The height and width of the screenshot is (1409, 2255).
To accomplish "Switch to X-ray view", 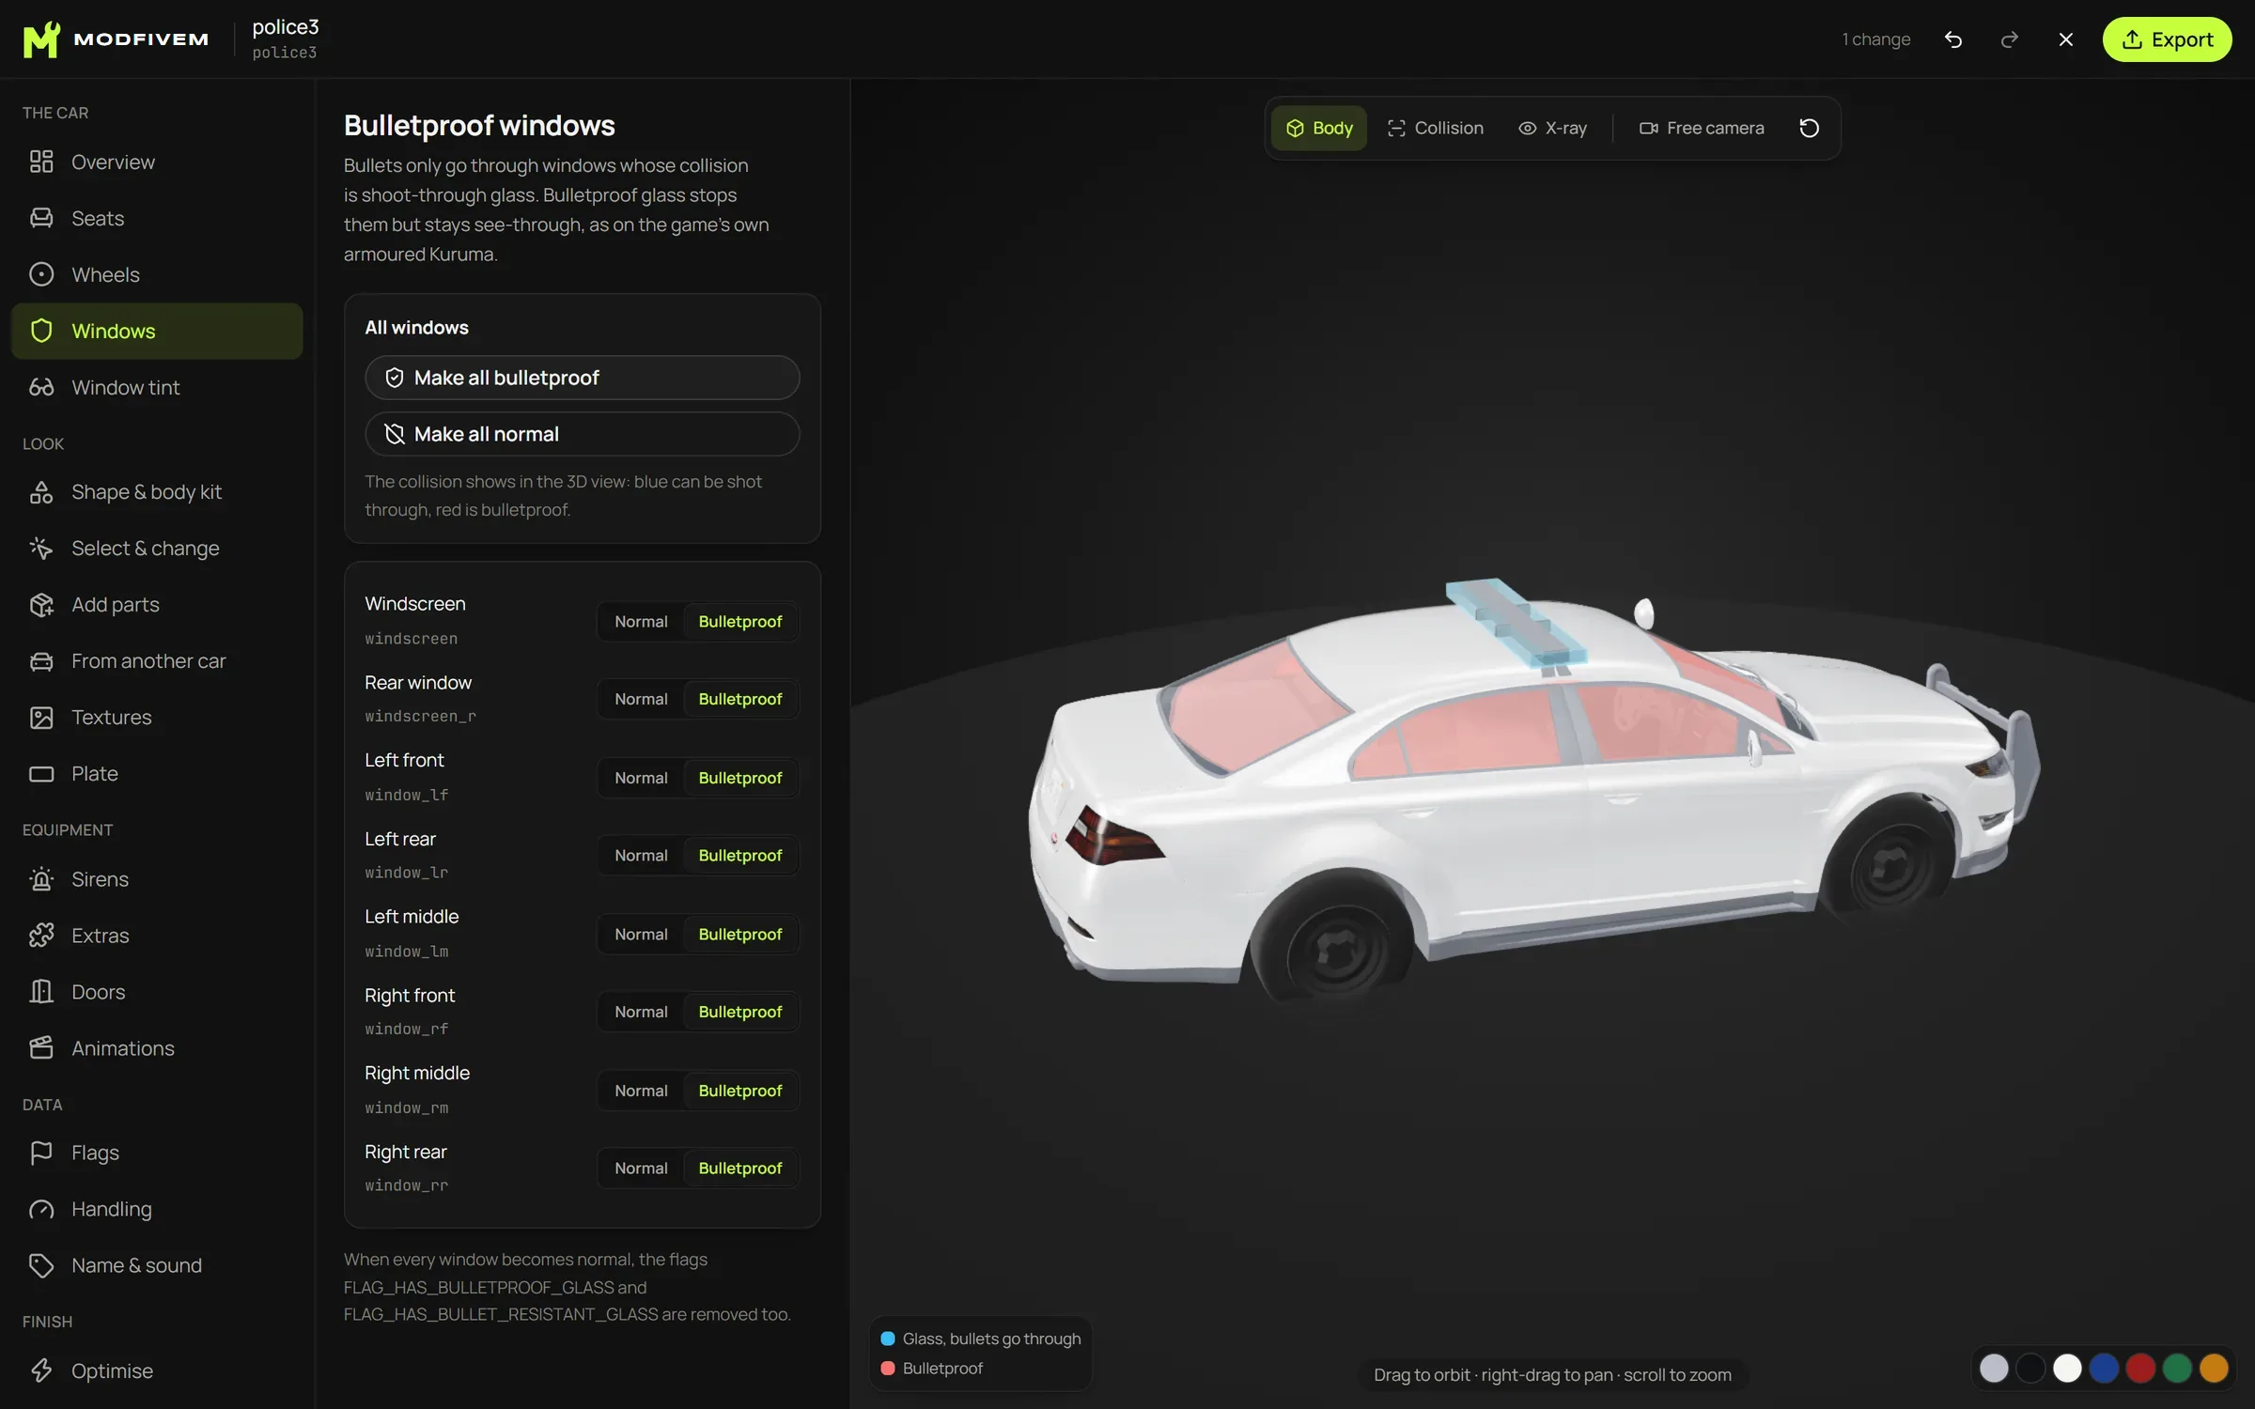I will pos(1552,128).
